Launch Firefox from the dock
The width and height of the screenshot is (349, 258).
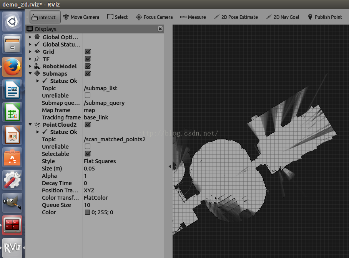tap(12, 67)
